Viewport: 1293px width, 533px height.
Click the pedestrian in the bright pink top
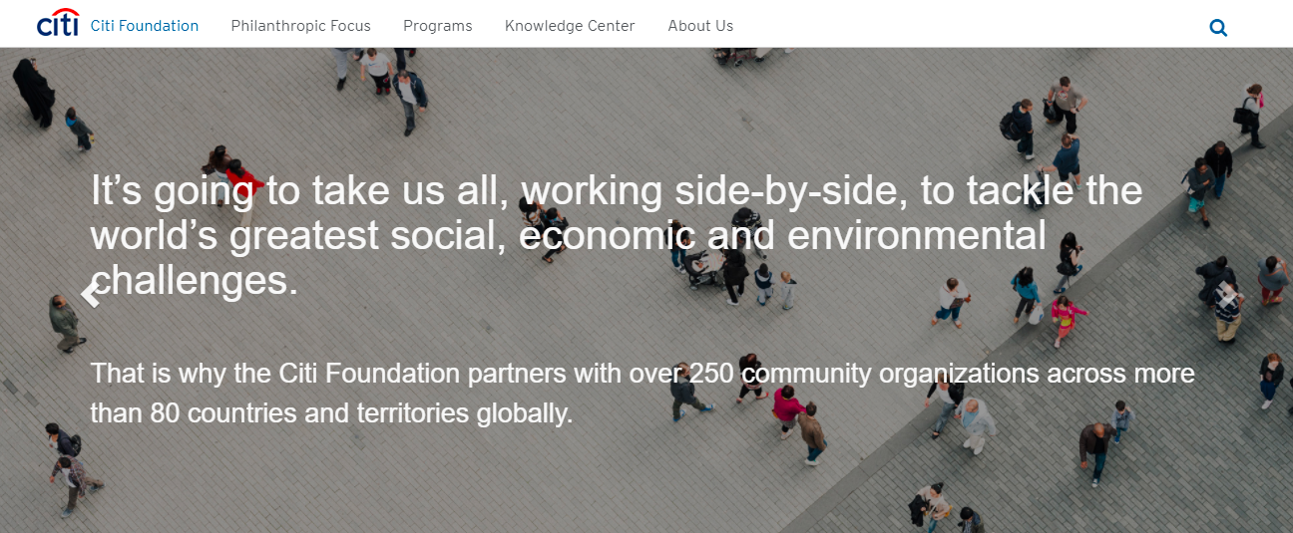tap(1068, 313)
